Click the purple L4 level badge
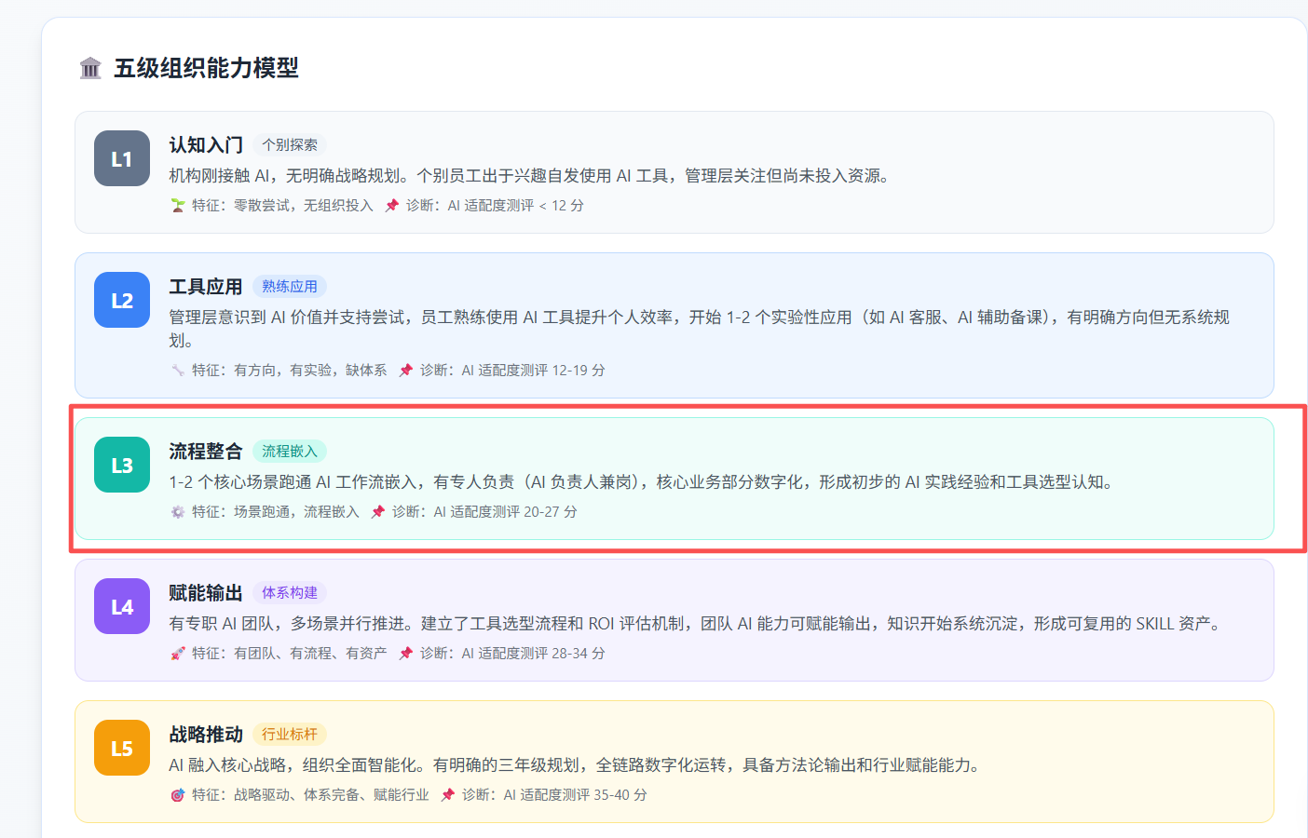 tap(122, 606)
